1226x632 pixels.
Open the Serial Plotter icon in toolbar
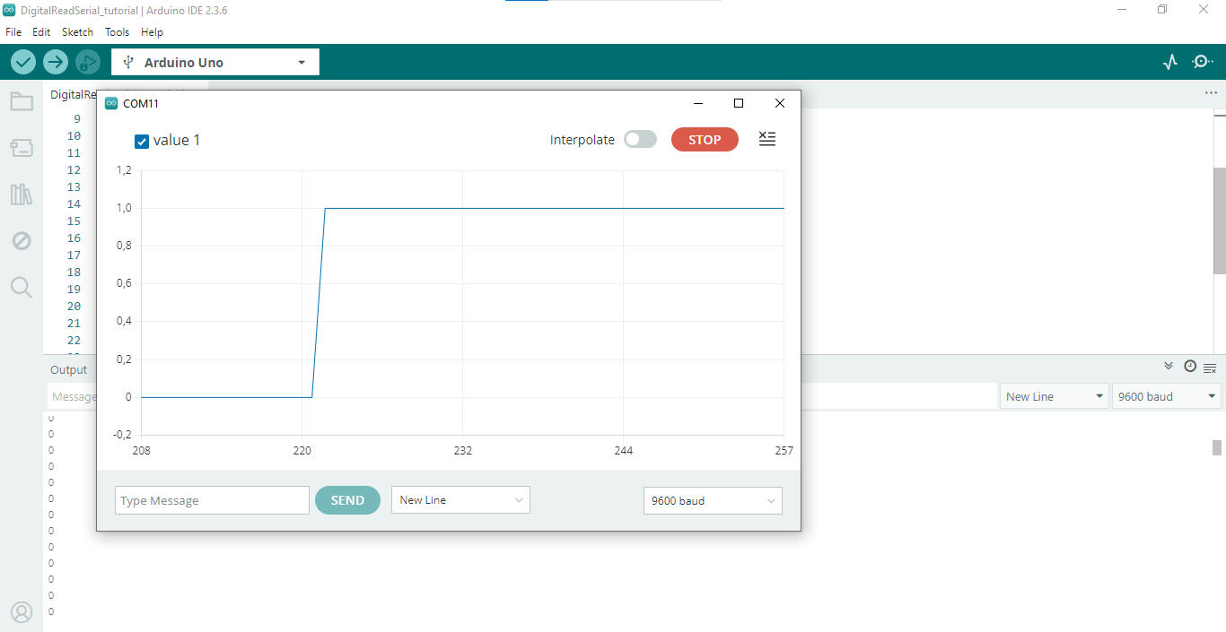1169,62
